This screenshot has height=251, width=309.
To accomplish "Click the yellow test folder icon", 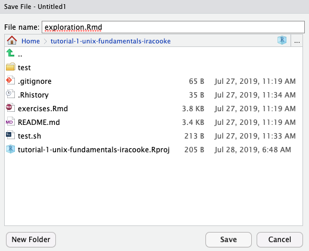I will pos(11,67).
